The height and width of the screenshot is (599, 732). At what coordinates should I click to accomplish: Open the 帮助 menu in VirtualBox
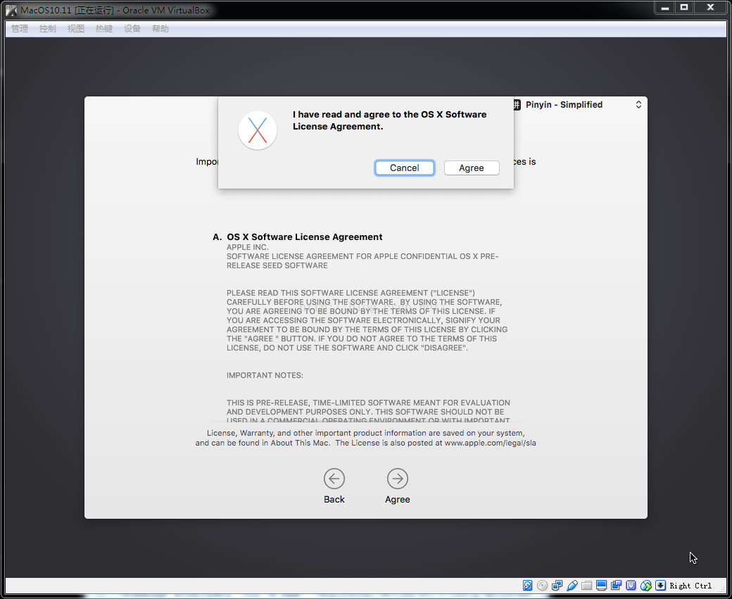pos(160,28)
